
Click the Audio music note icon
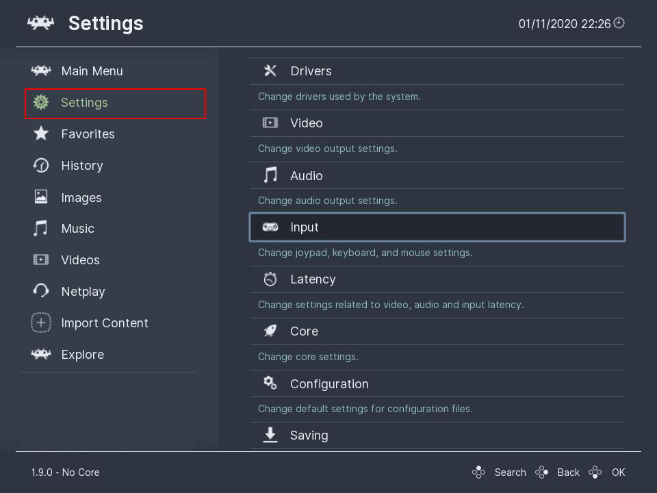(x=270, y=175)
